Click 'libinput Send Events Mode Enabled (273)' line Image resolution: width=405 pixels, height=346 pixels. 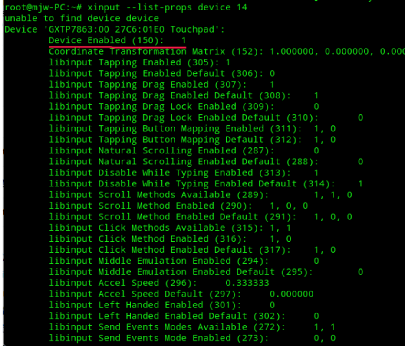[159, 338]
